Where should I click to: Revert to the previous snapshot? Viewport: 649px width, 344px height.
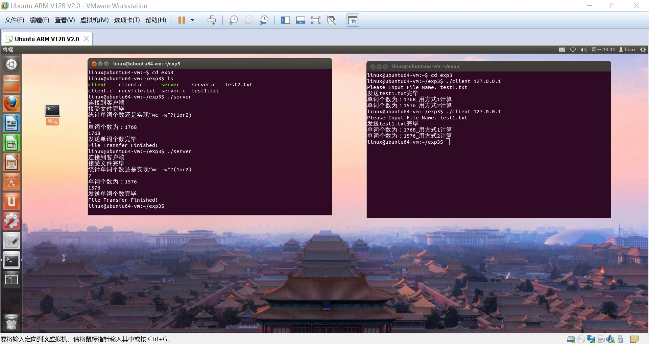(249, 20)
